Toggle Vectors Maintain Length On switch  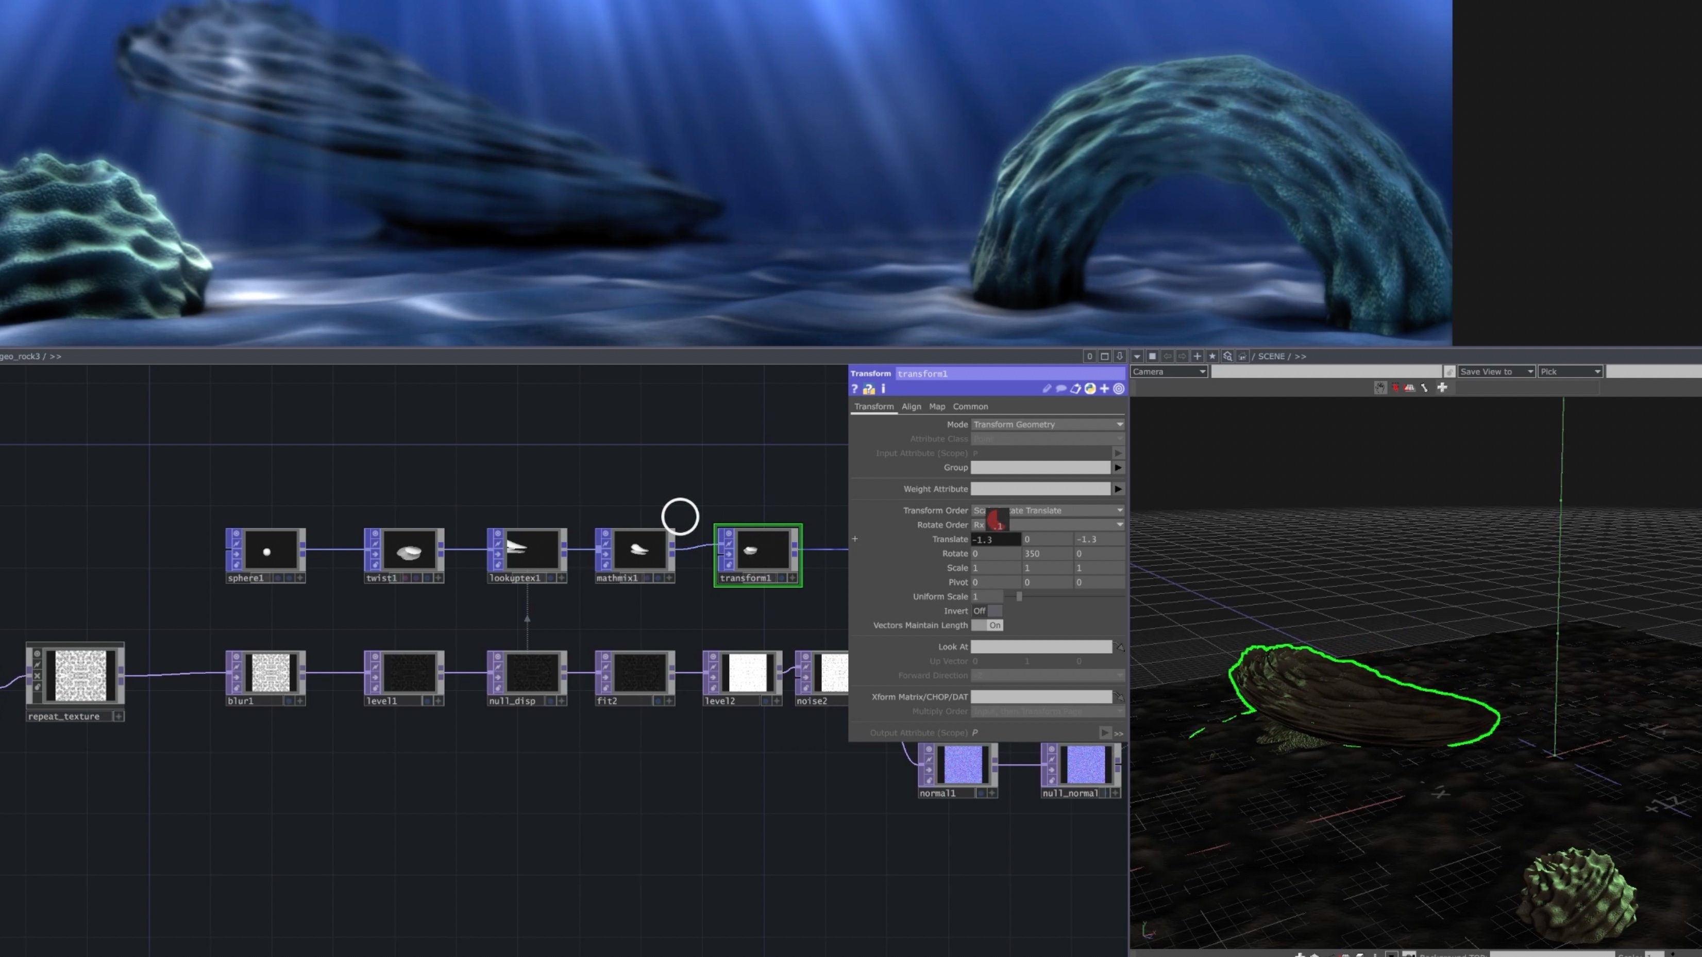click(987, 625)
